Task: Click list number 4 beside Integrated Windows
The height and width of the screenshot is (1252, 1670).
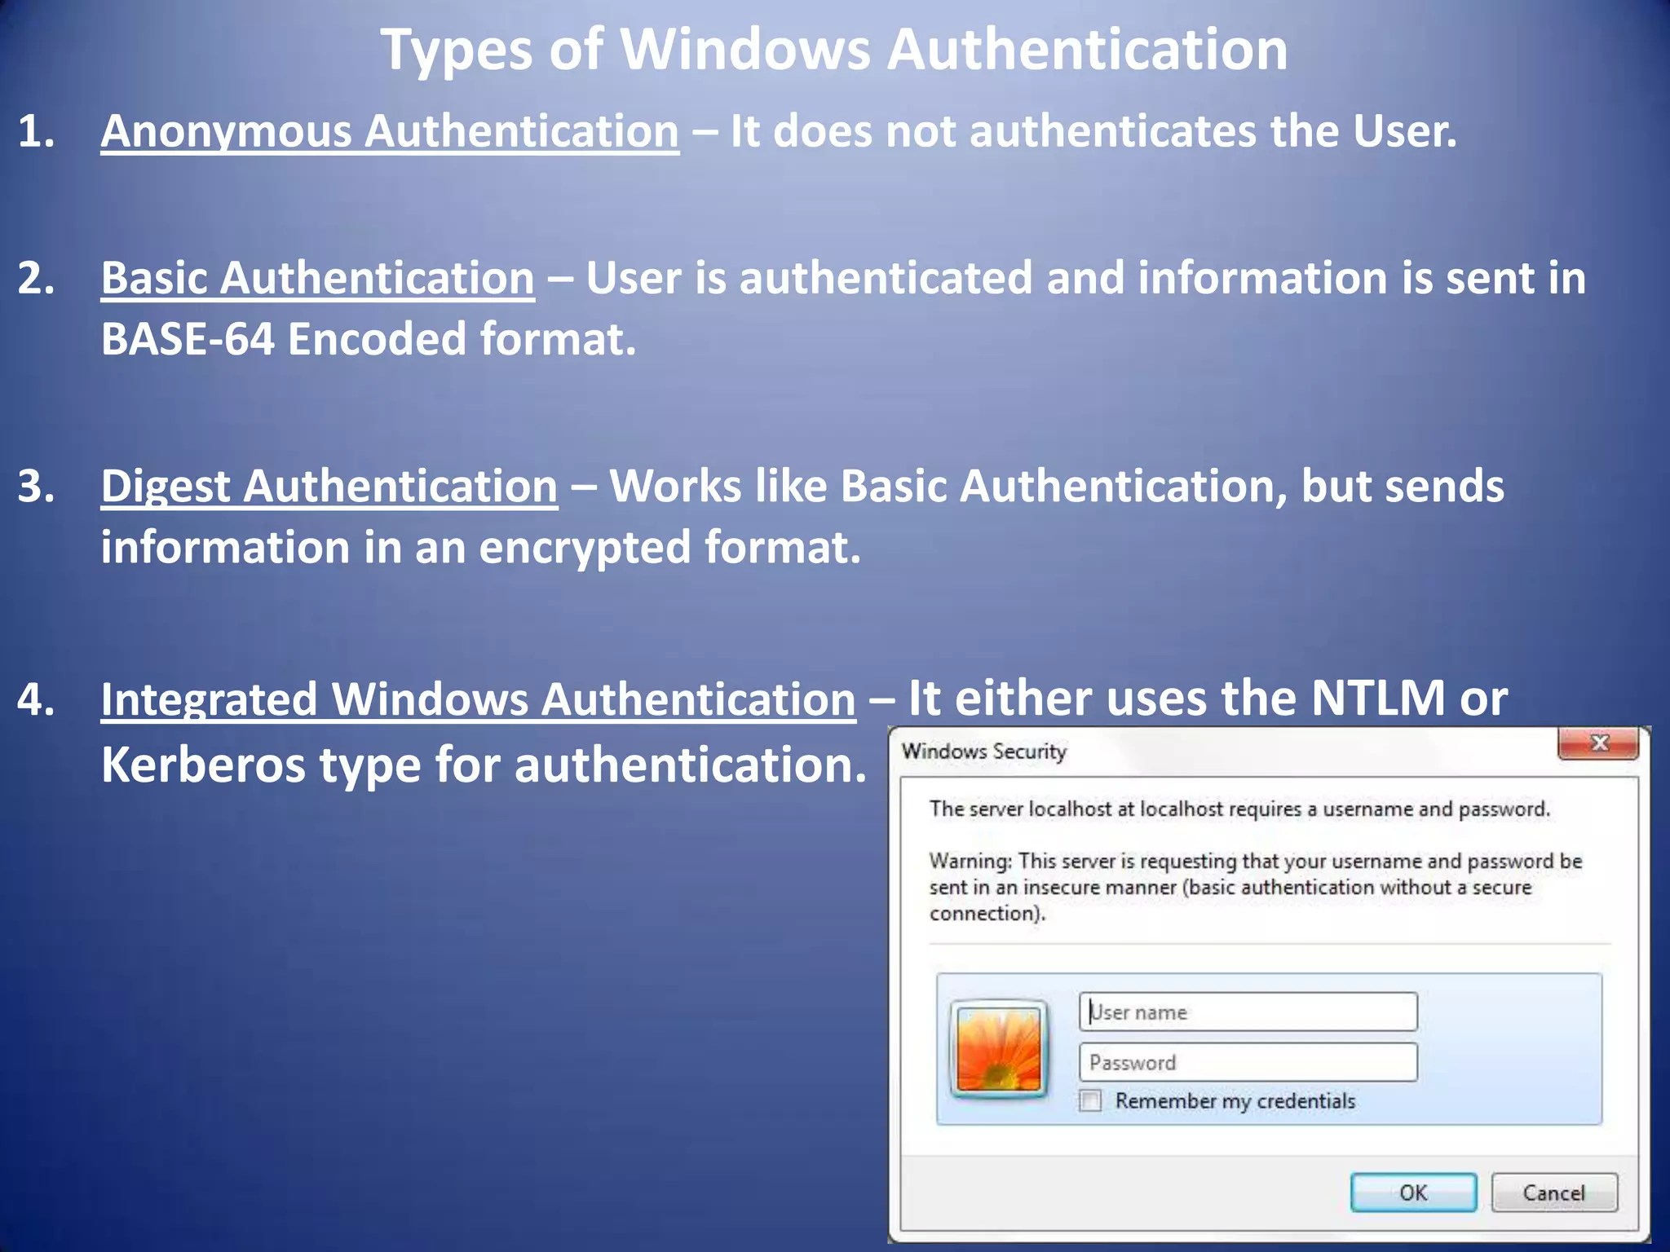Action: (x=35, y=699)
